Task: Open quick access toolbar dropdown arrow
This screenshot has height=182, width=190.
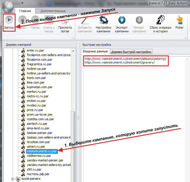Action: point(22,3)
